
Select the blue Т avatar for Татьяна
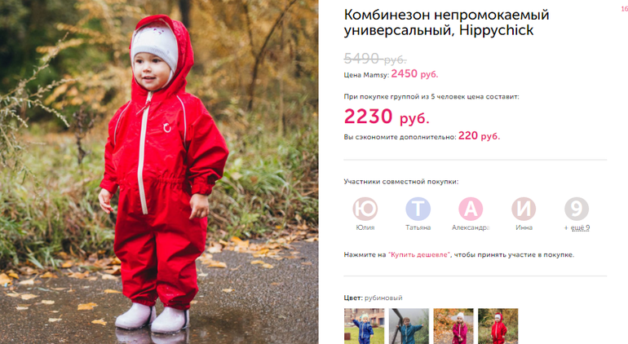418,209
